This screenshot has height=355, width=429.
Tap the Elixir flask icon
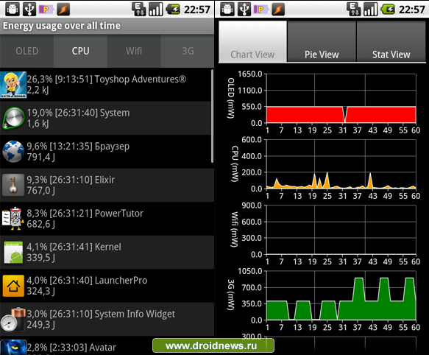tap(13, 185)
